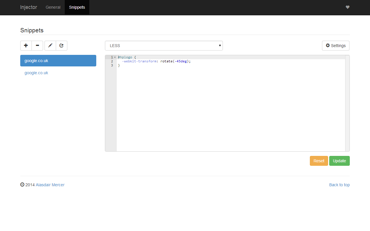Viewport: 370px width, 231px height.
Task: Switch to the General tab
Action: tap(53, 7)
